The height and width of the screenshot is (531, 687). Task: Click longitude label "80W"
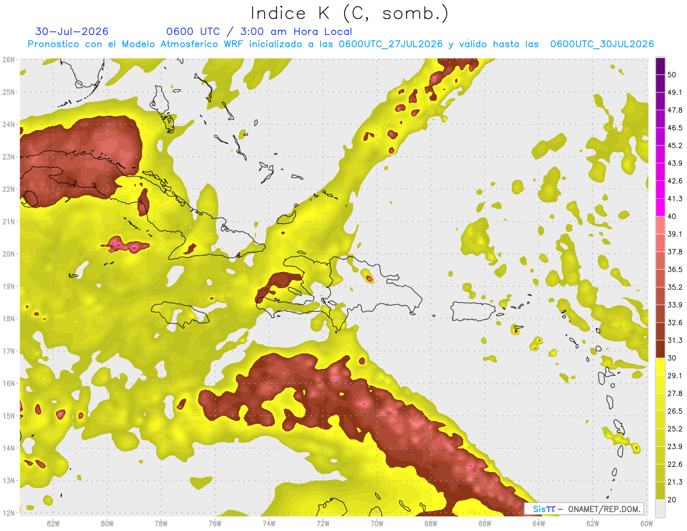107,524
